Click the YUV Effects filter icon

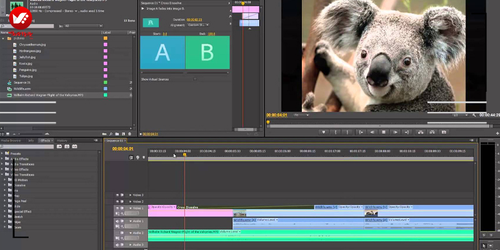pos(74,146)
